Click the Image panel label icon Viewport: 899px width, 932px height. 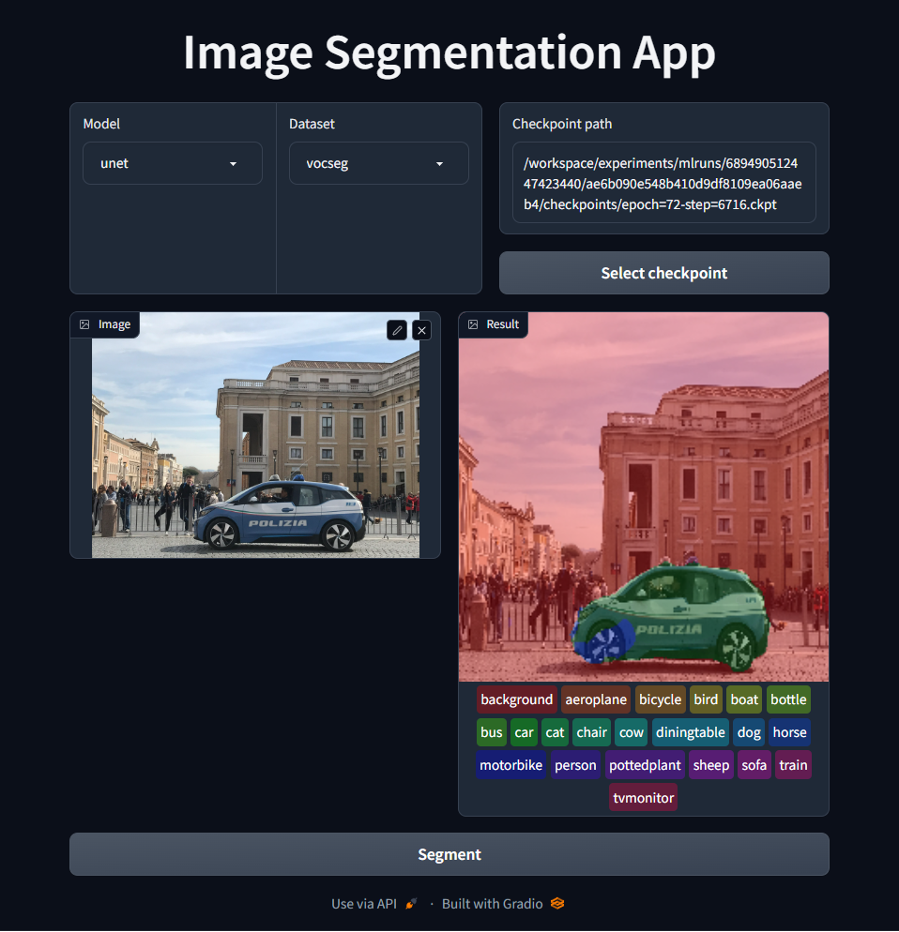84,324
